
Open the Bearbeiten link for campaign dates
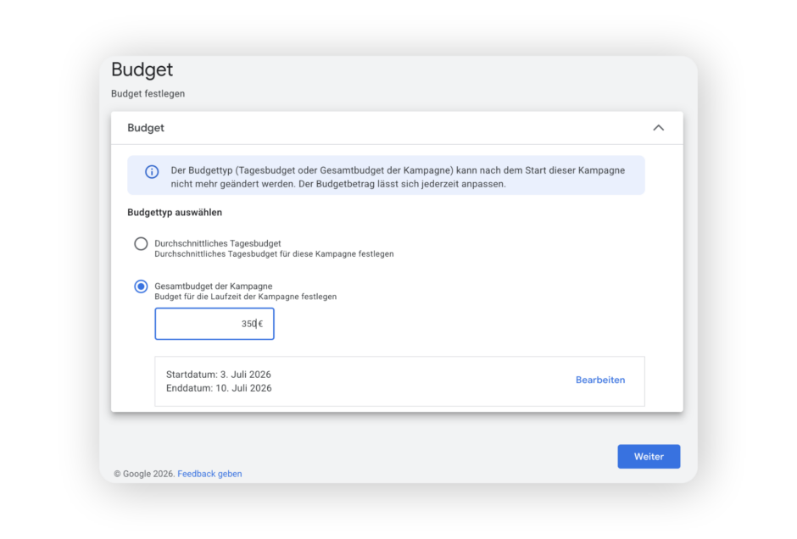pos(600,380)
